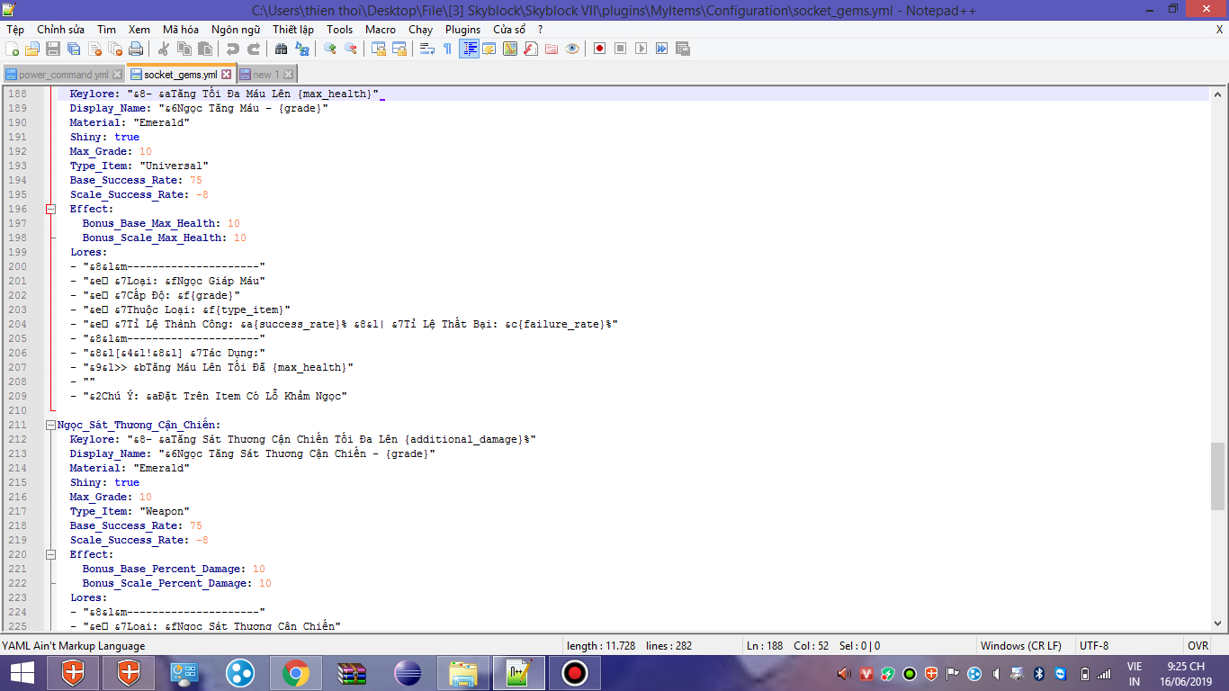Open the Thiết lập menu
Image resolution: width=1229 pixels, height=691 pixels.
293,30
